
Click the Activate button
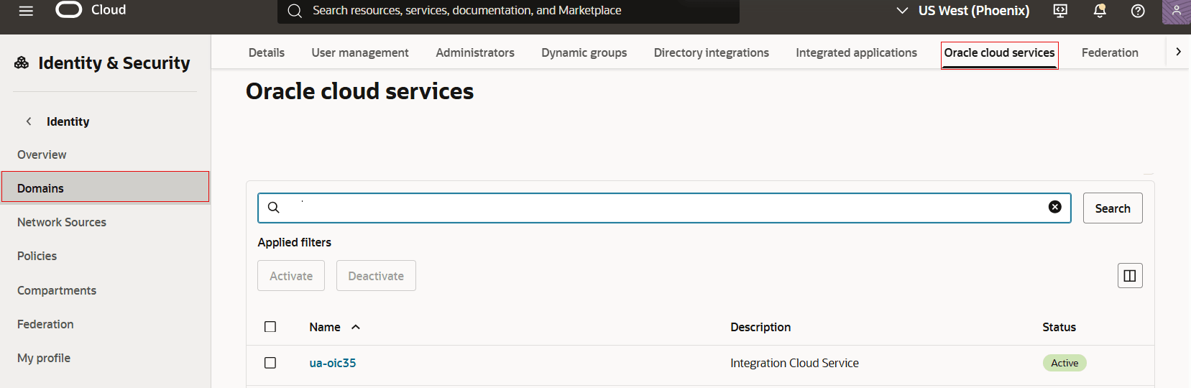291,276
